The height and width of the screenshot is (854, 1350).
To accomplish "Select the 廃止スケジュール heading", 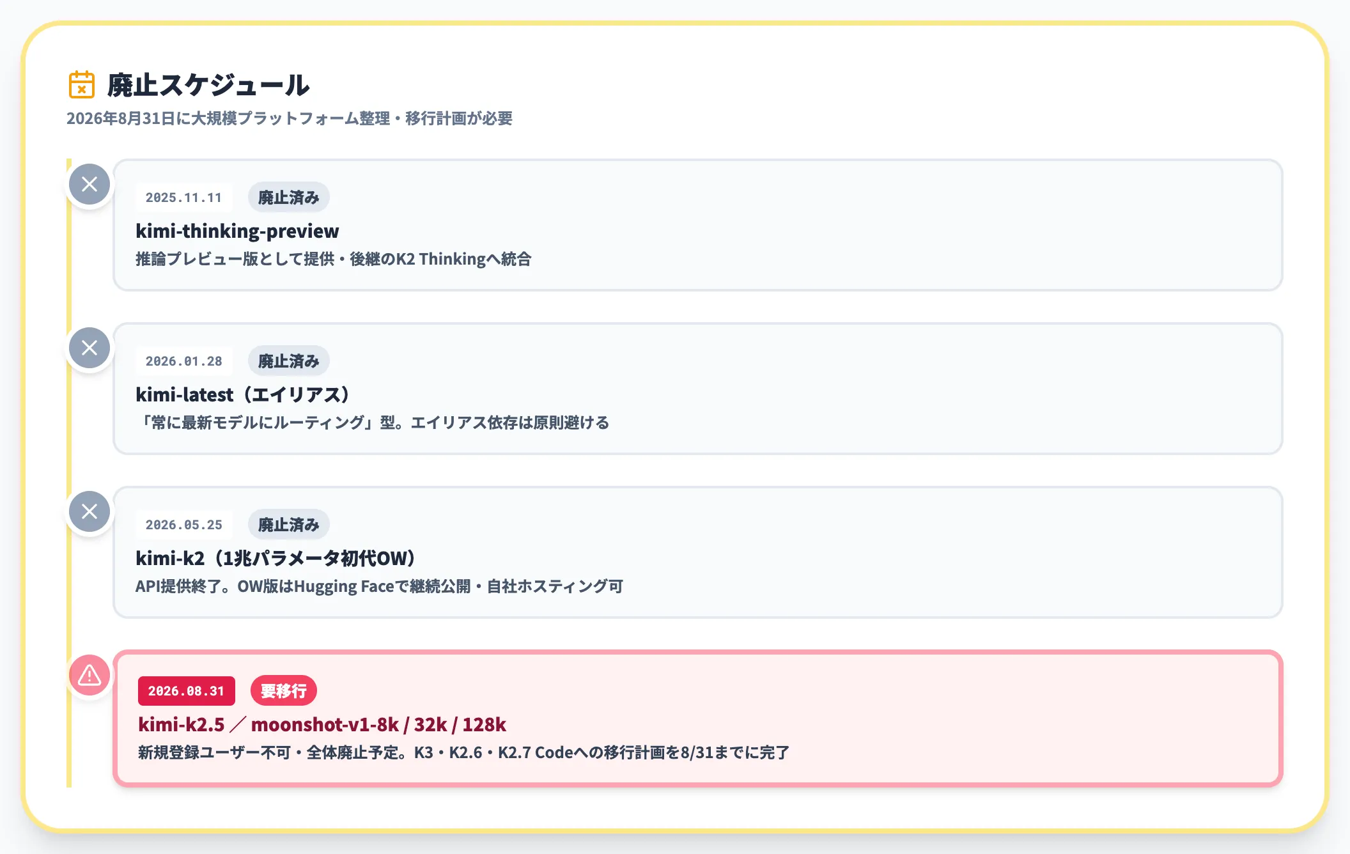I will [208, 85].
